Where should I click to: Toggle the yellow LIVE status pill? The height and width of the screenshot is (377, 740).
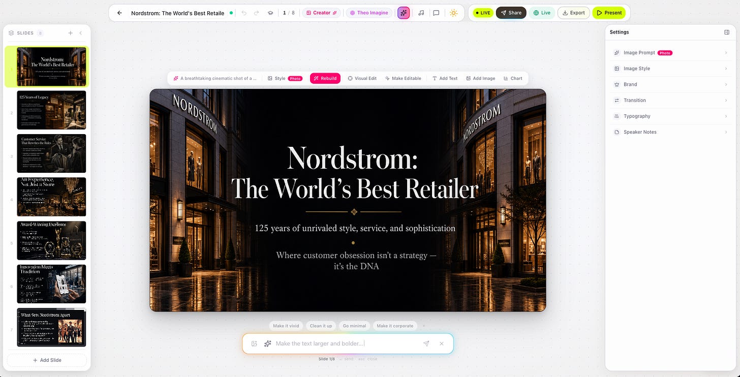(483, 13)
